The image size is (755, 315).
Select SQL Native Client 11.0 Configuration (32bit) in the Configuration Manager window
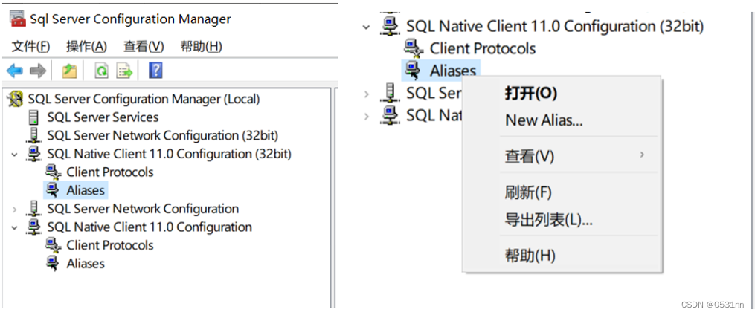point(169,154)
